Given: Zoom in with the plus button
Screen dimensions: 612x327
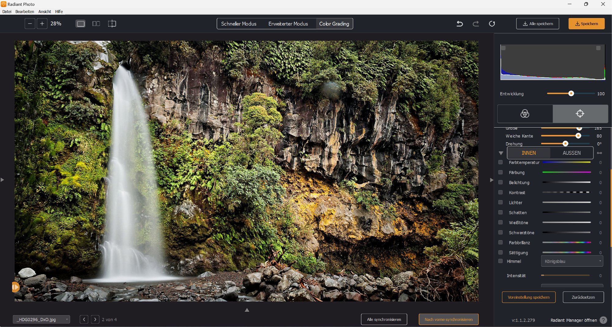Looking at the screenshot, I should click(42, 24).
